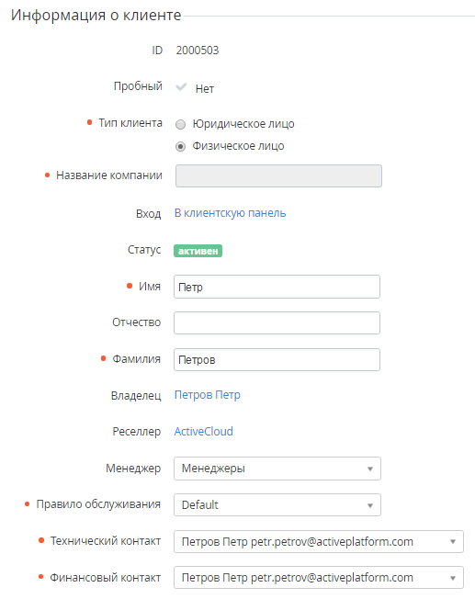This screenshot has height=599, width=475.
Task: Expand the Правило обслуживания Default dropdown
Action: coord(277,504)
